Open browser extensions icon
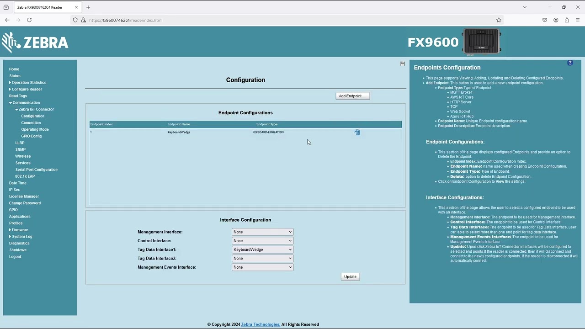The image size is (585, 329). click(567, 20)
